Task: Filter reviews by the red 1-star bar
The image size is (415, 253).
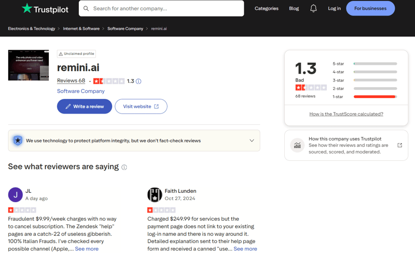Action: pyautogui.click(x=375, y=96)
